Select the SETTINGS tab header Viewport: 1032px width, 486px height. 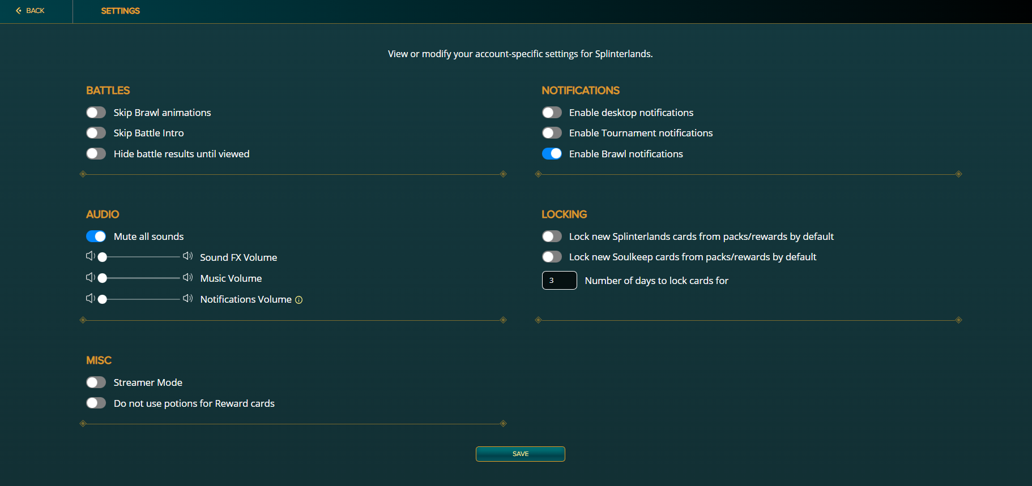[x=120, y=11]
